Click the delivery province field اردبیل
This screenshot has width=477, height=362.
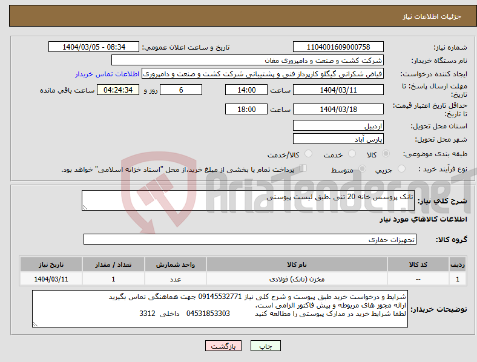click(338, 126)
